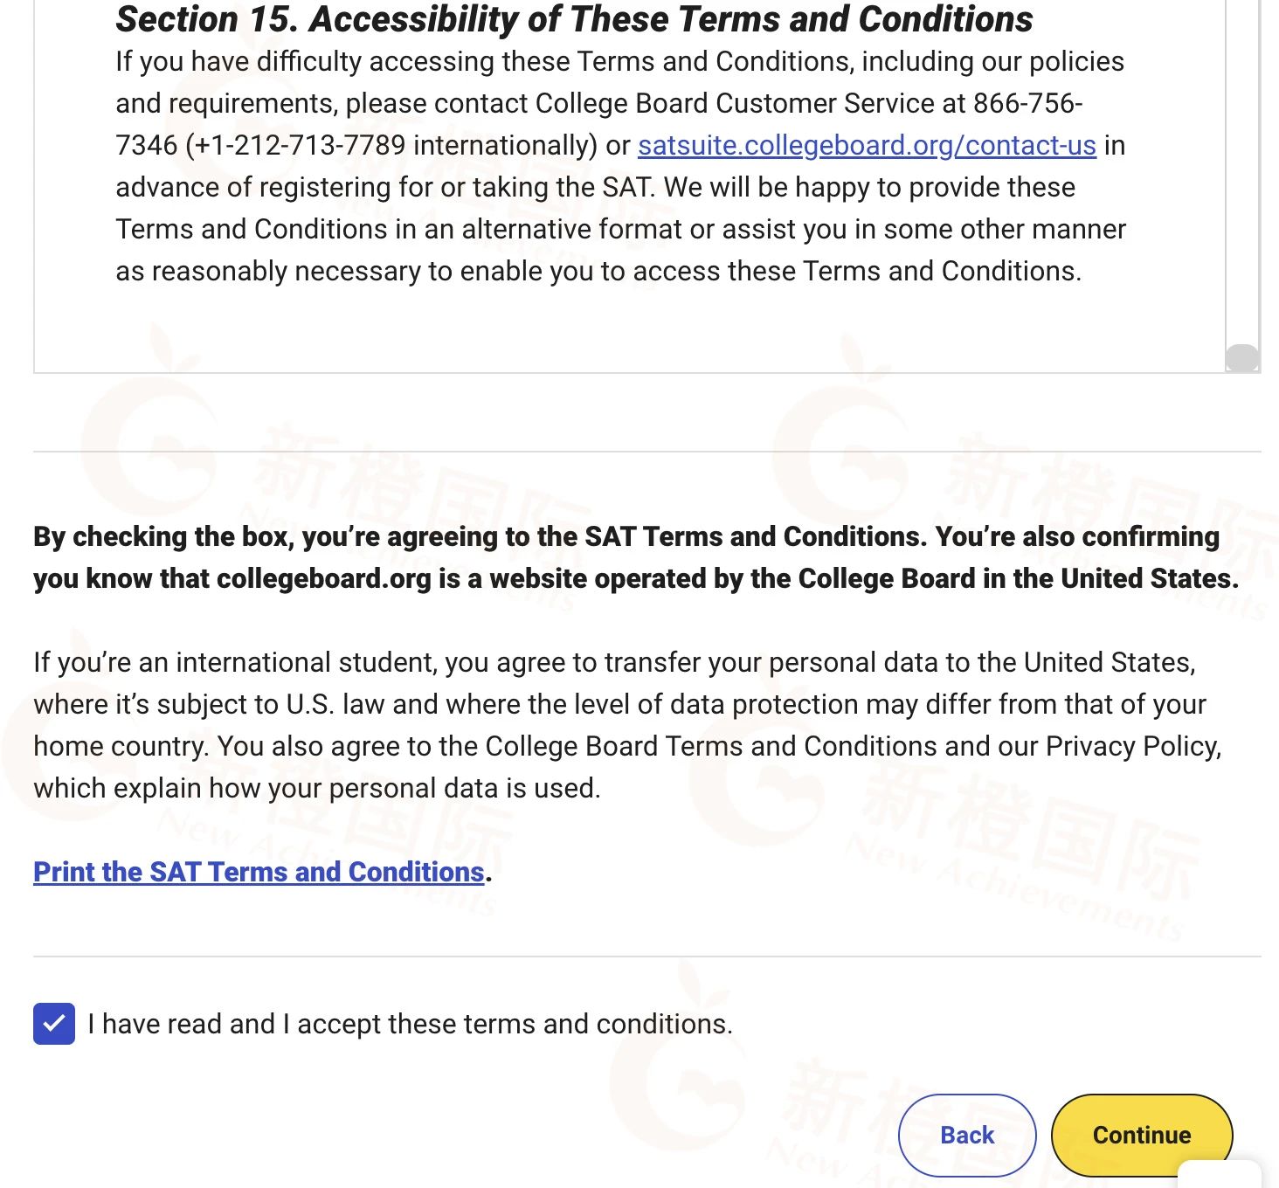The height and width of the screenshot is (1188, 1279).
Task: Go back with the Back button
Action: pos(967,1135)
